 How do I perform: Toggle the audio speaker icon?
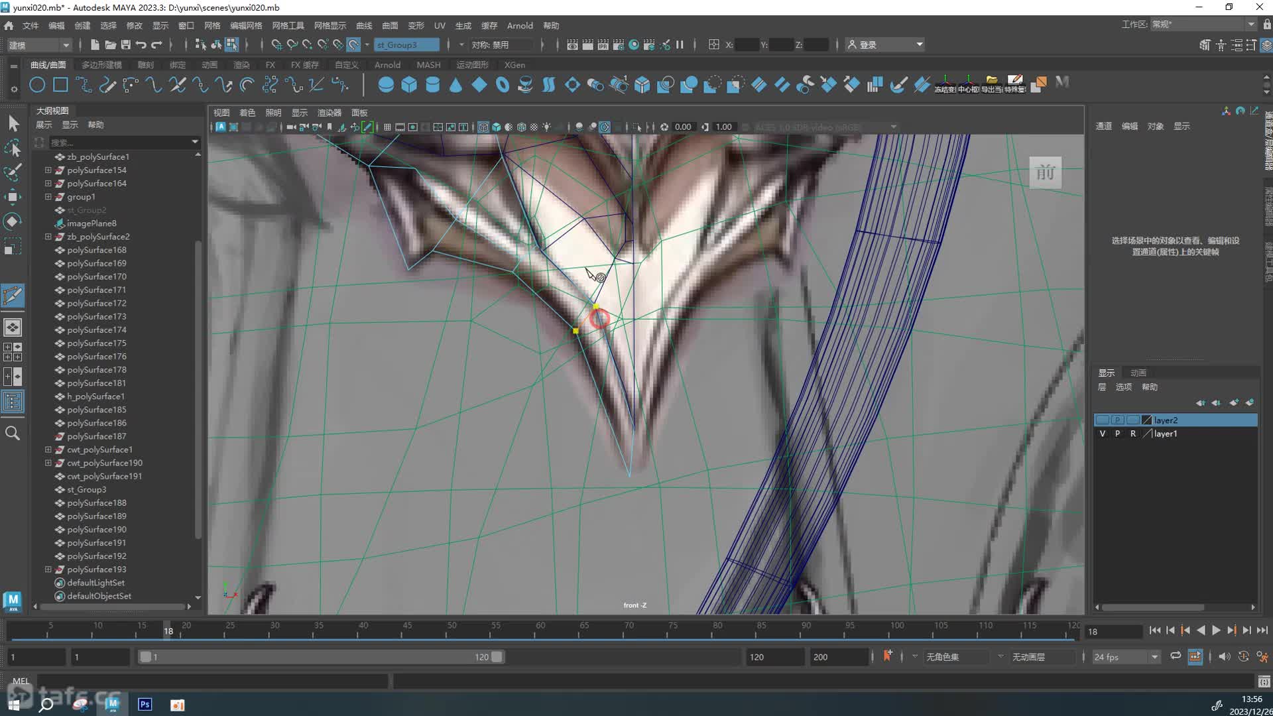coord(1224,656)
